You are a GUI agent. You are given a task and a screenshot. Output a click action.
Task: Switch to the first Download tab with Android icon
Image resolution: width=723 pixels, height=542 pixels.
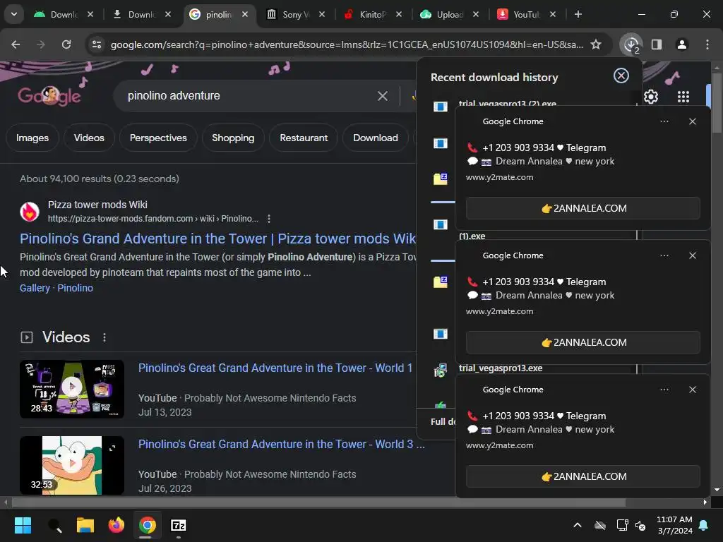pos(63,14)
